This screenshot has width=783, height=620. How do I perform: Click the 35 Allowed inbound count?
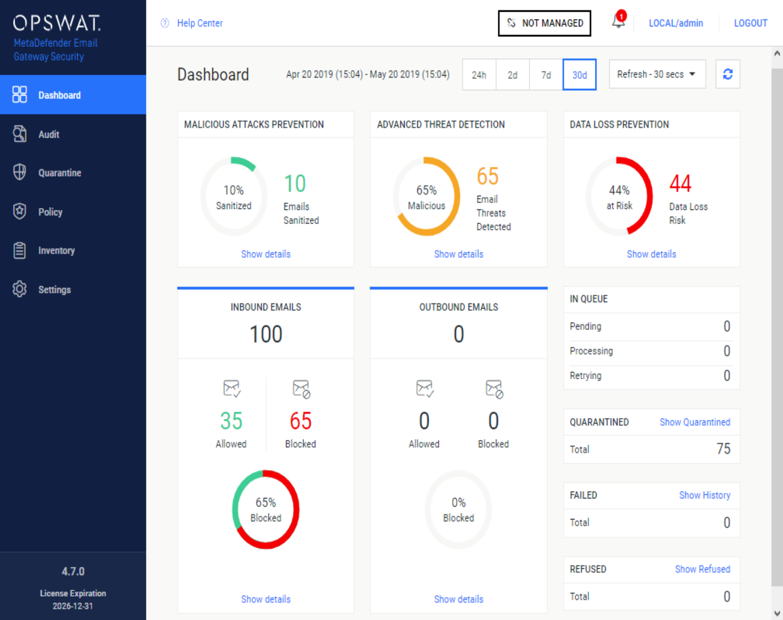(x=231, y=421)
